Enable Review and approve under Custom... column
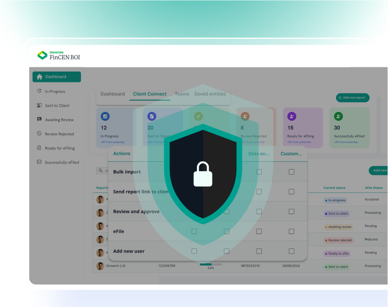Screen dimensions: 388x307 pyautogui.click(x=291, y=212)
